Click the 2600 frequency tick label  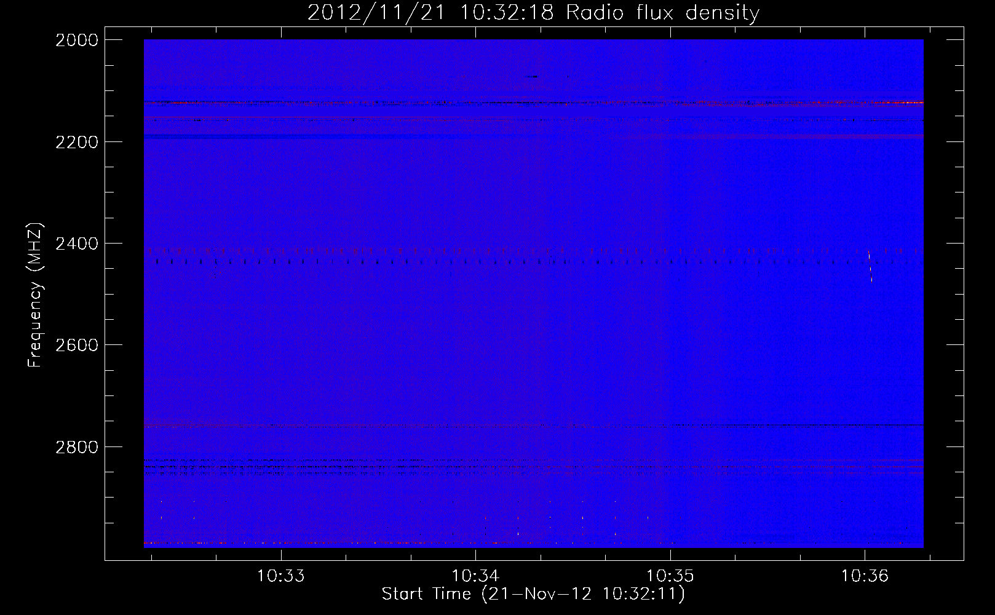pos(77,345)
